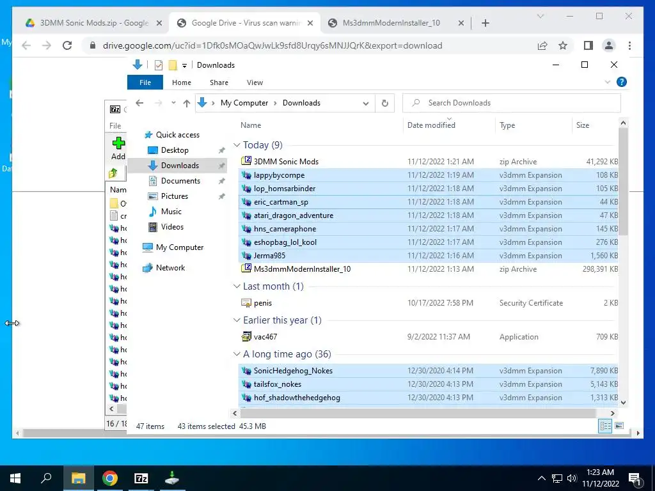Select the vac467 application icon
The height and width of the screenshot is (491, 655).
[x=246, y=336]
